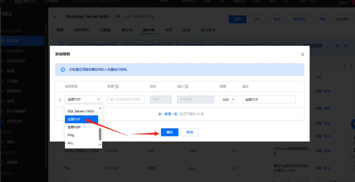Grab the rule row drag handle
Image resolution: width=355 pixels, height=182 pixels.
pos(60,100)
